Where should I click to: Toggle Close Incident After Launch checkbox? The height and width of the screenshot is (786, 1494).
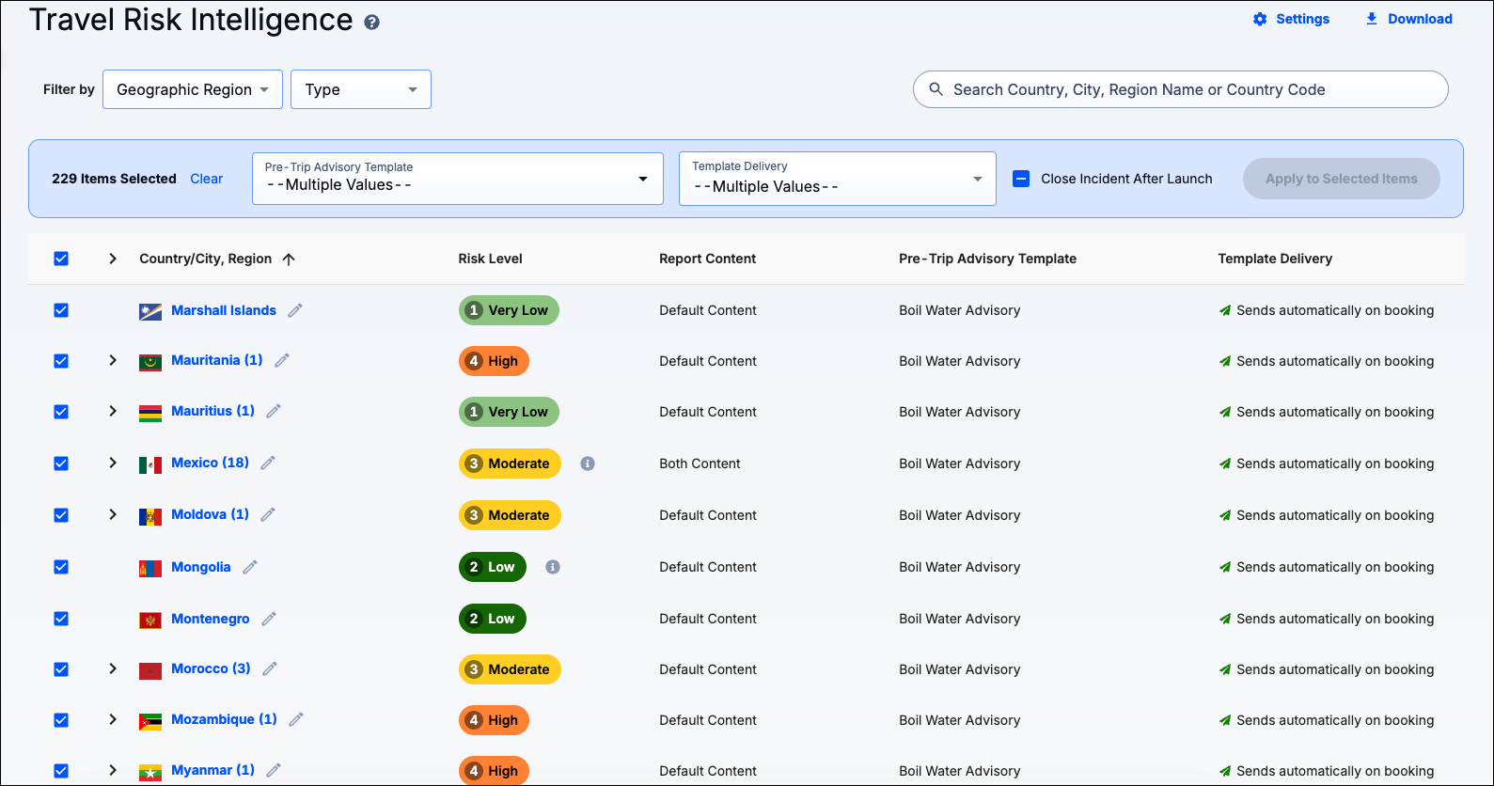(x=1021, y=179)
